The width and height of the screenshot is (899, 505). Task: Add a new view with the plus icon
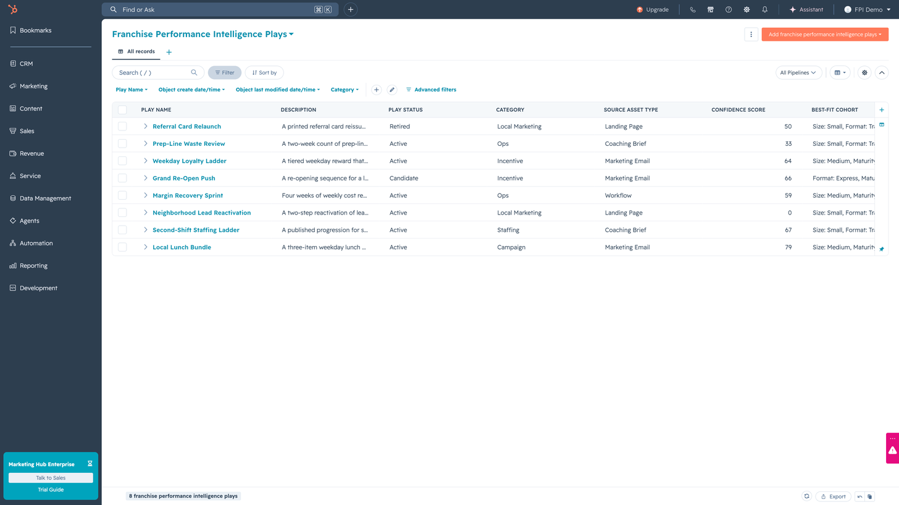(169, 52)
